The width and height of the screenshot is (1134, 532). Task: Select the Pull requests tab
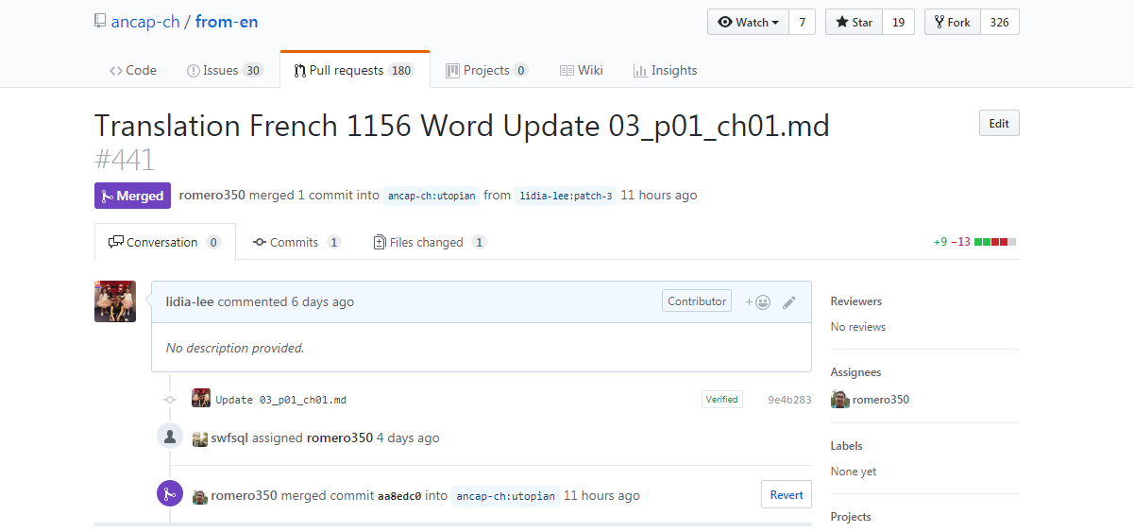click(354, 70)
